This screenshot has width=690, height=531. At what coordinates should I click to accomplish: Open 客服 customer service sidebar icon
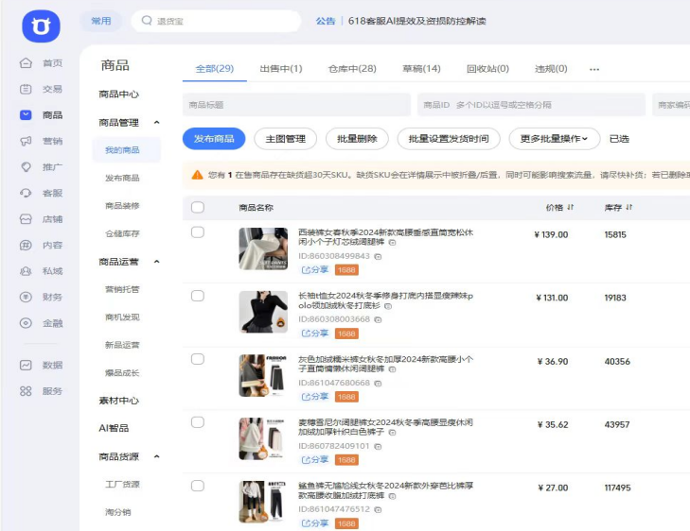click(x=26, y=193)
